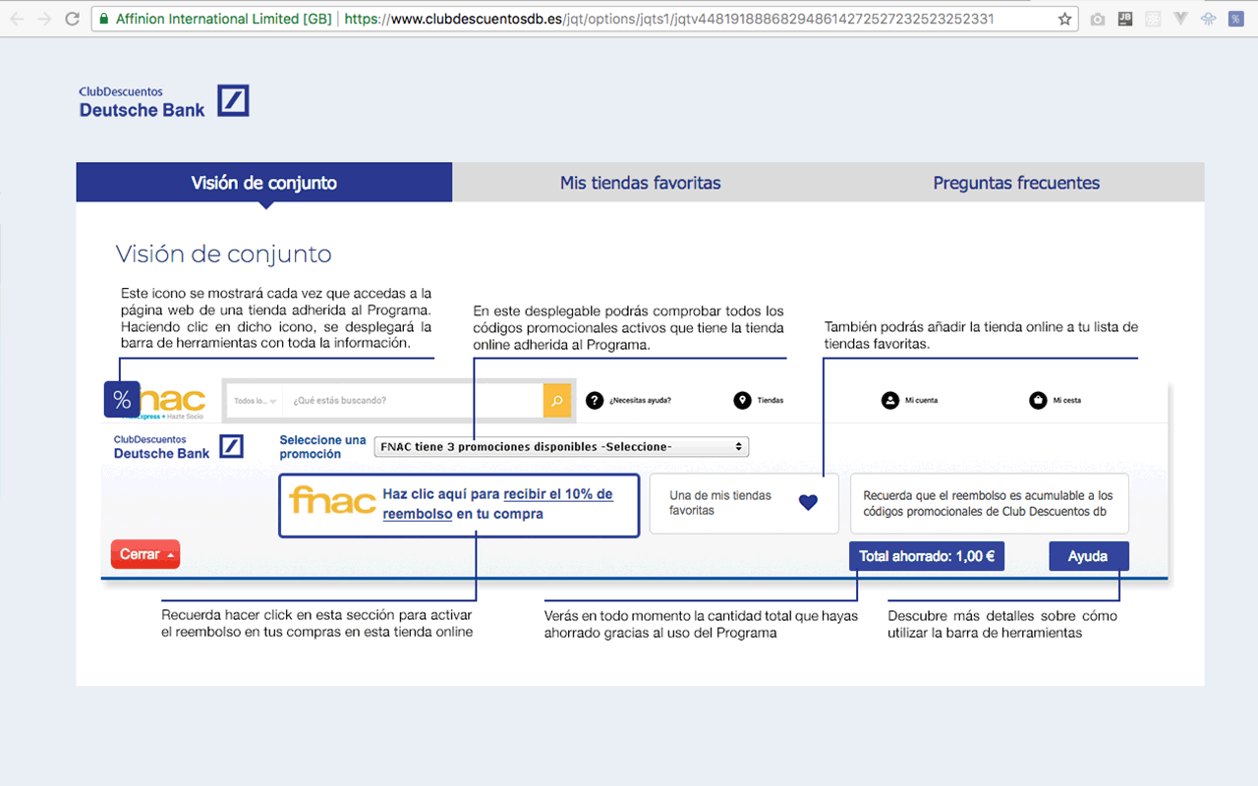Click the 'Descubre más detalles' caption text
The width and height of the screenshot is (1258, 786).
click(x=1002, y=624)
